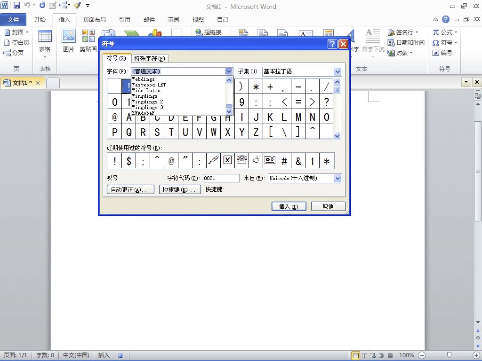Click the down arrow in font list scrollbar
This screenshot has width=482, height=361.
point(229,112)
